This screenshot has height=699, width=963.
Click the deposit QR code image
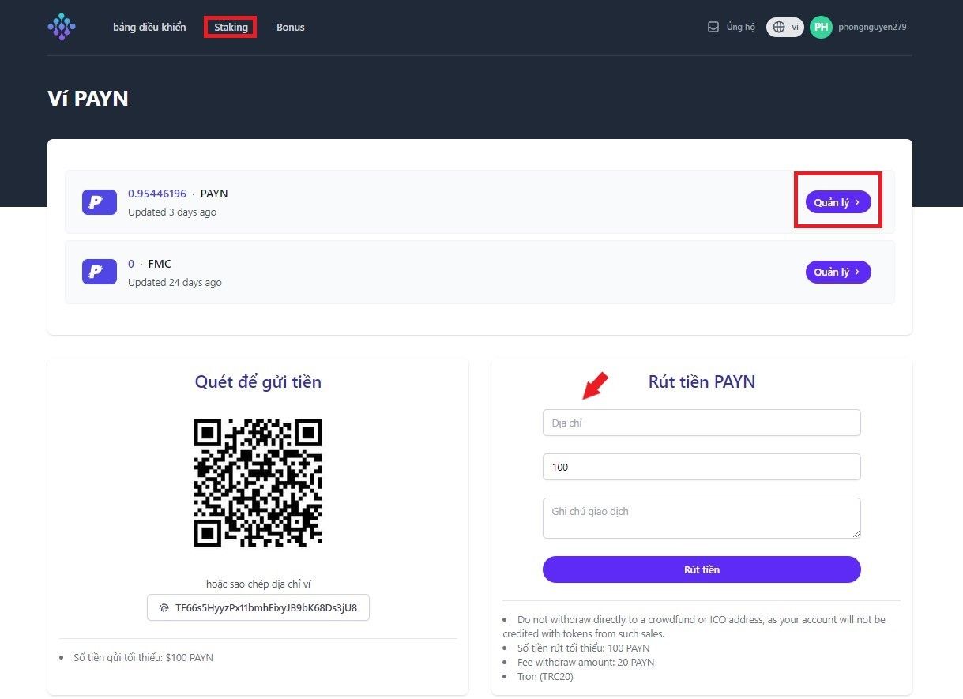(258, 483)
